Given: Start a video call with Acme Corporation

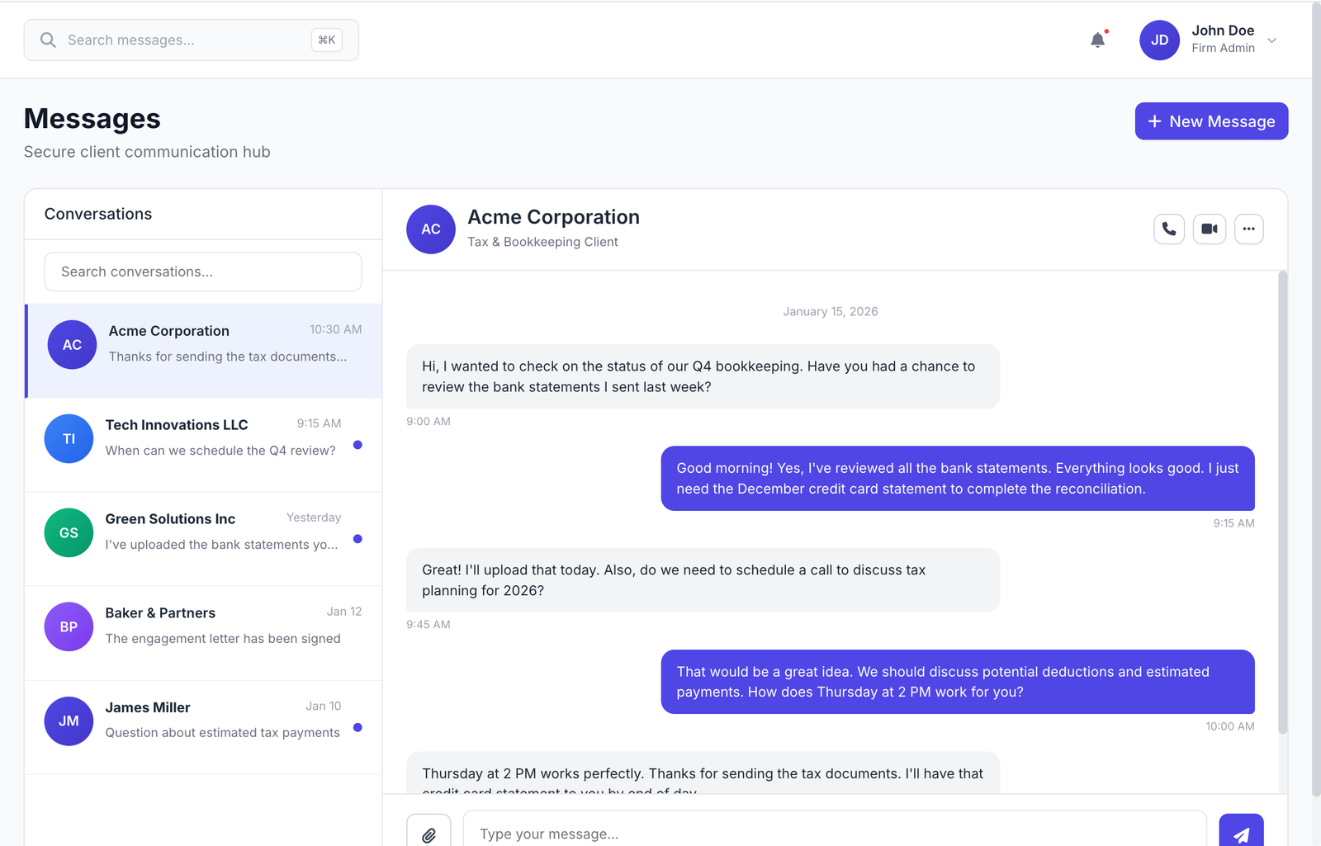Looking at the screenshot, I should [x=1209, y=229].
